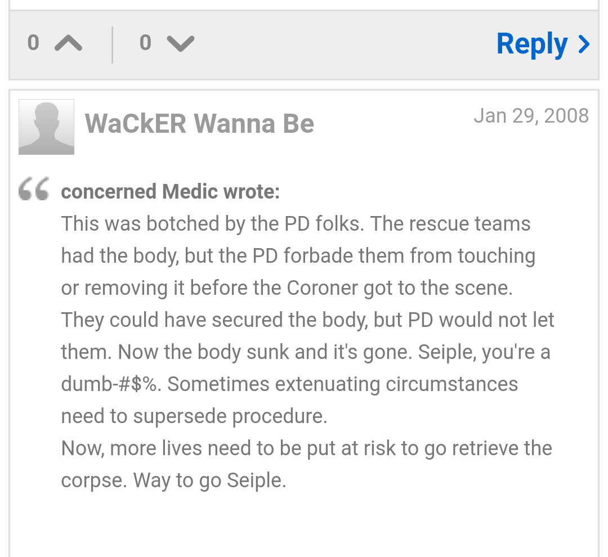Downvote the comment with the down arrow
This screenshot has height=557, width=608.
181,43
